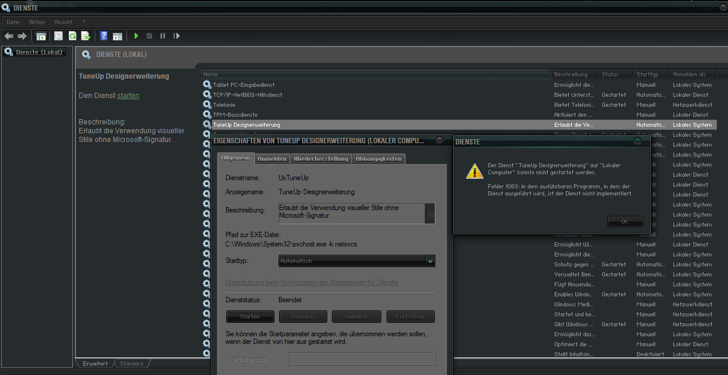Open the Properties toolbar icon
This screenshot has width=728, height=375.
pos(58,36)
